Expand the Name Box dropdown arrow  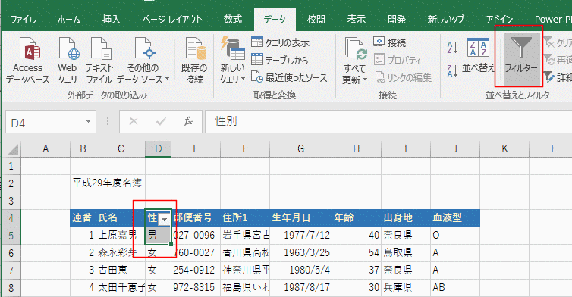pos(88,121)
